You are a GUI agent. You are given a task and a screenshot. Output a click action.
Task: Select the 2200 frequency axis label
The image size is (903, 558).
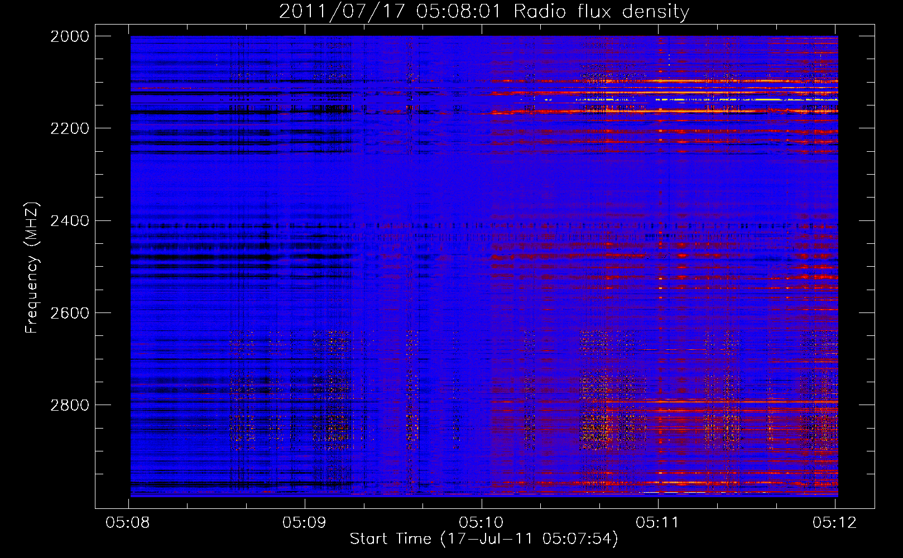[70, 128]
